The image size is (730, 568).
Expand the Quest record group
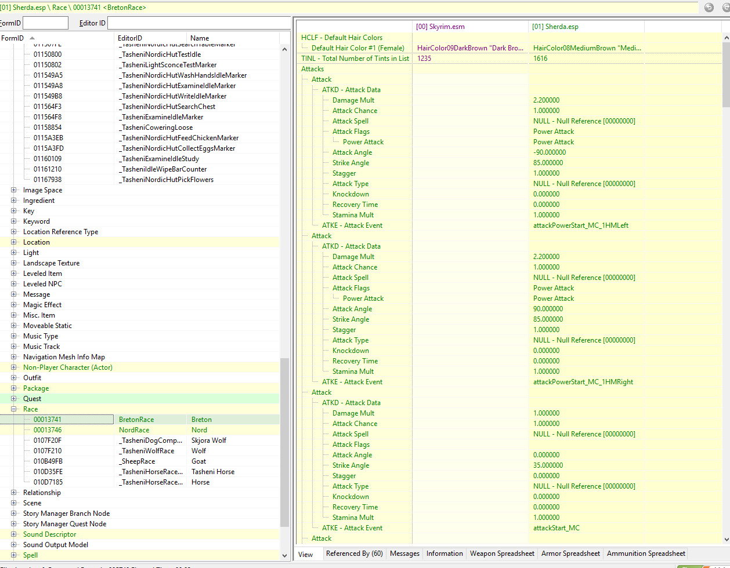(14, 399)
